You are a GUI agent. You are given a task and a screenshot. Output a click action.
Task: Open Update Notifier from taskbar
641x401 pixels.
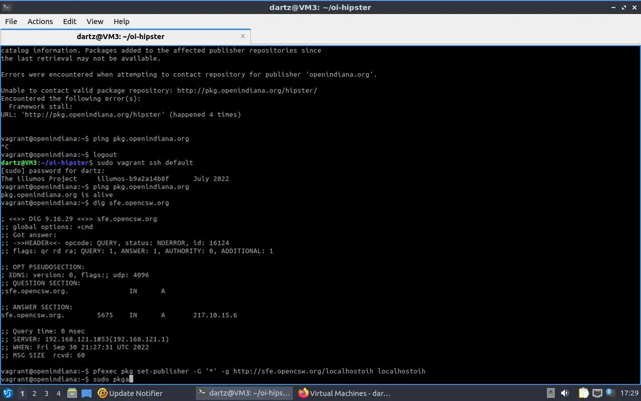[130, 393]
